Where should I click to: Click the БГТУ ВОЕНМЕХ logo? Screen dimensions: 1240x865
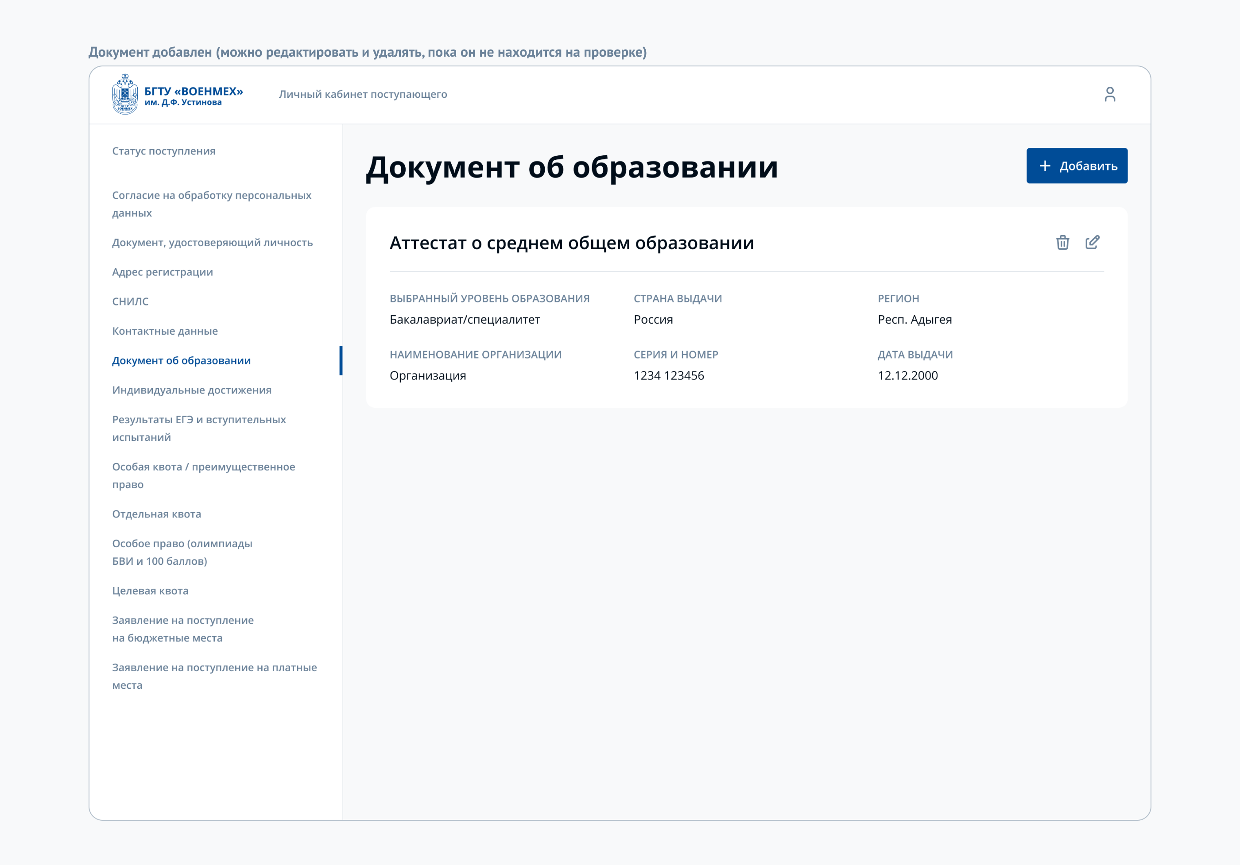(x=177, y=94)
